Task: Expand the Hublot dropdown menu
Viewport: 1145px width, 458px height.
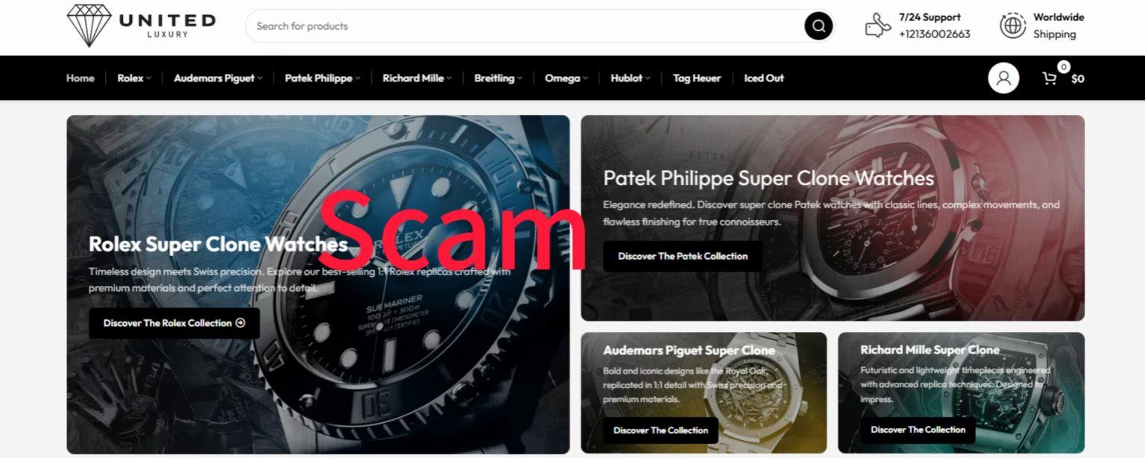Action: [x=630, y=78]
